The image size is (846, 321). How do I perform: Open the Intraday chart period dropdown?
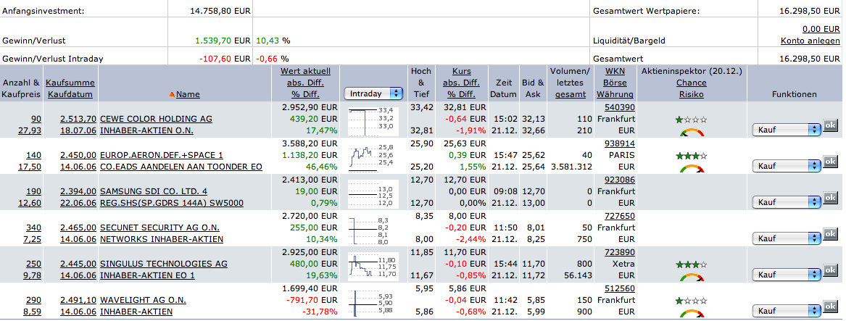coord(374,93)
